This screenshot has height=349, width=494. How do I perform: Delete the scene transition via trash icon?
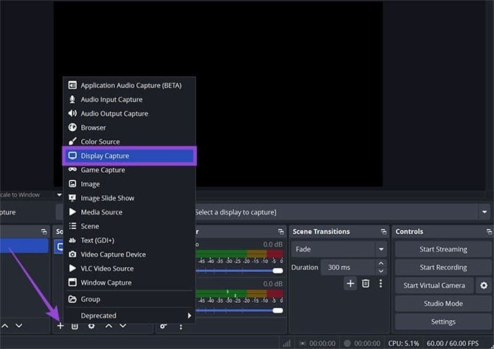[x=366, y=283]
